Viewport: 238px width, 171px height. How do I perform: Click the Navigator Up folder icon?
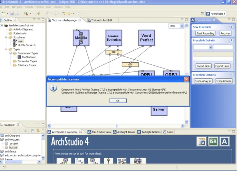pyautogui.click(x=25, y=130)
